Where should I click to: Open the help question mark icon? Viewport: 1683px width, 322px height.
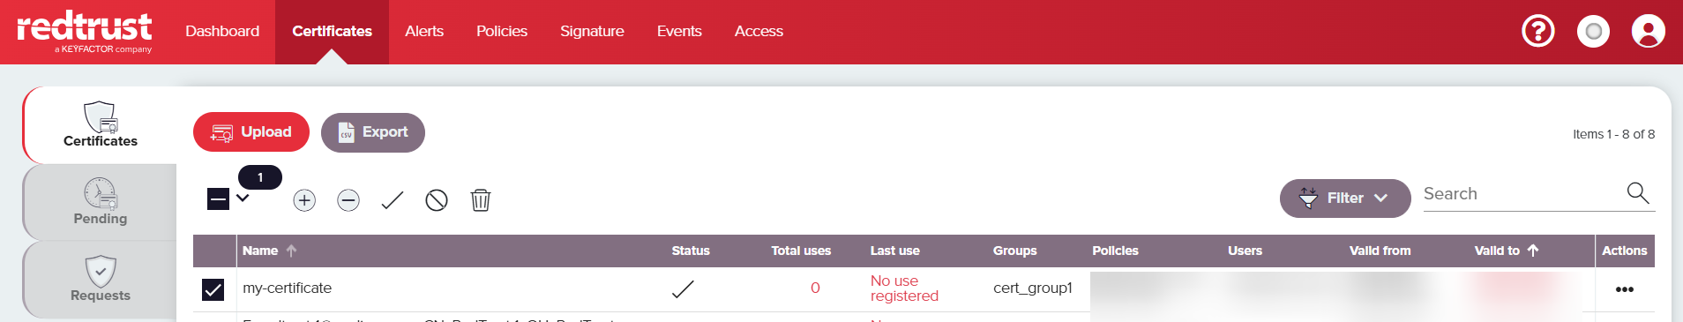coord(1538,32)
